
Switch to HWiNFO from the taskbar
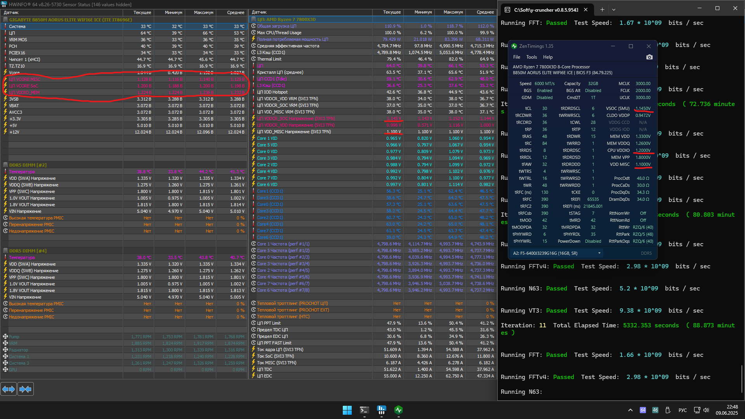(x=381, y=410)
